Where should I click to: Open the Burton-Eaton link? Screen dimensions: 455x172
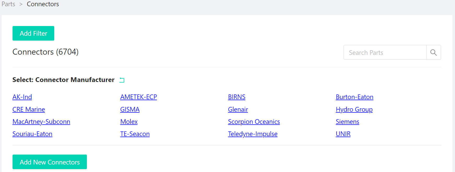pyautogui.click(x=355, y=97)
